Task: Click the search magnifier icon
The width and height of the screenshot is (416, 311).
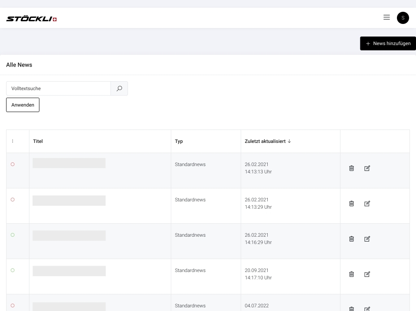Action: [x=119, y=89]
